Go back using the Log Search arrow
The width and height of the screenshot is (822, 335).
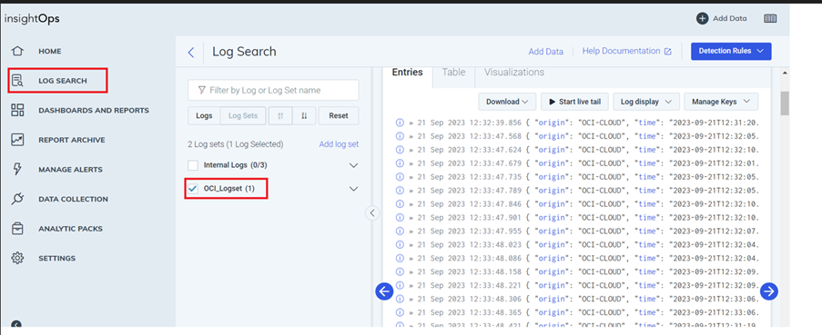point(191,52)
